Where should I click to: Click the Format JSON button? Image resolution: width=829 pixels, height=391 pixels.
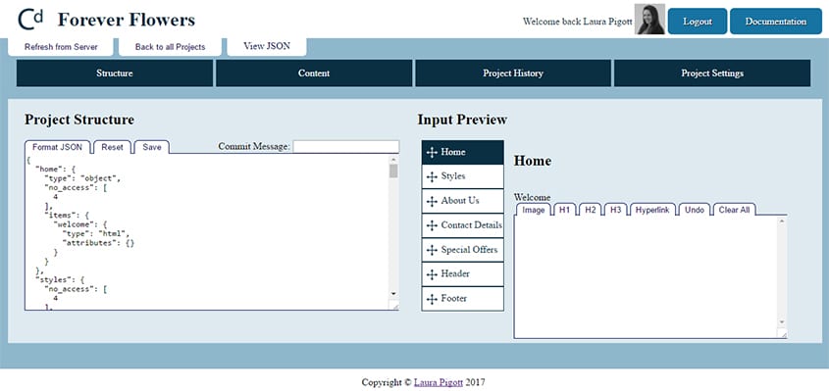(x=57, y=147)
